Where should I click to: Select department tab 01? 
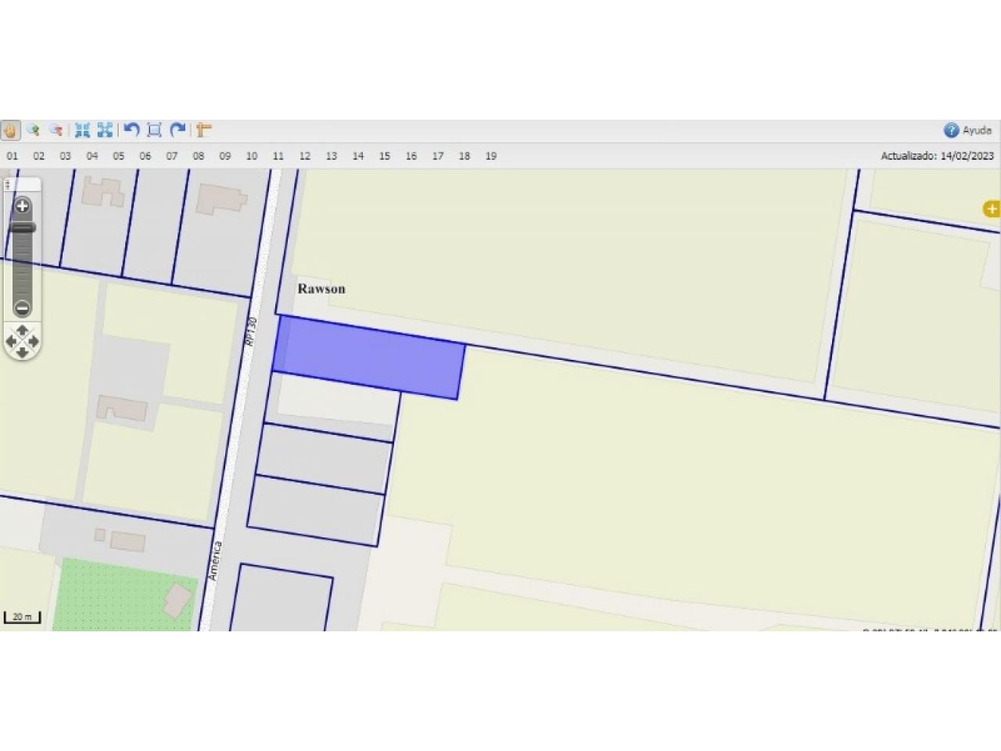13,156
